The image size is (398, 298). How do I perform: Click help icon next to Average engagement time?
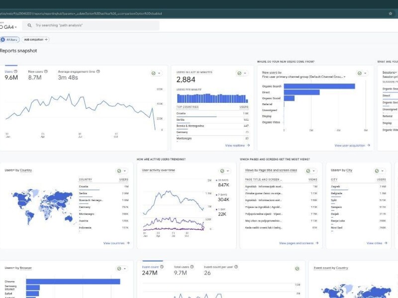pos(98,72)
